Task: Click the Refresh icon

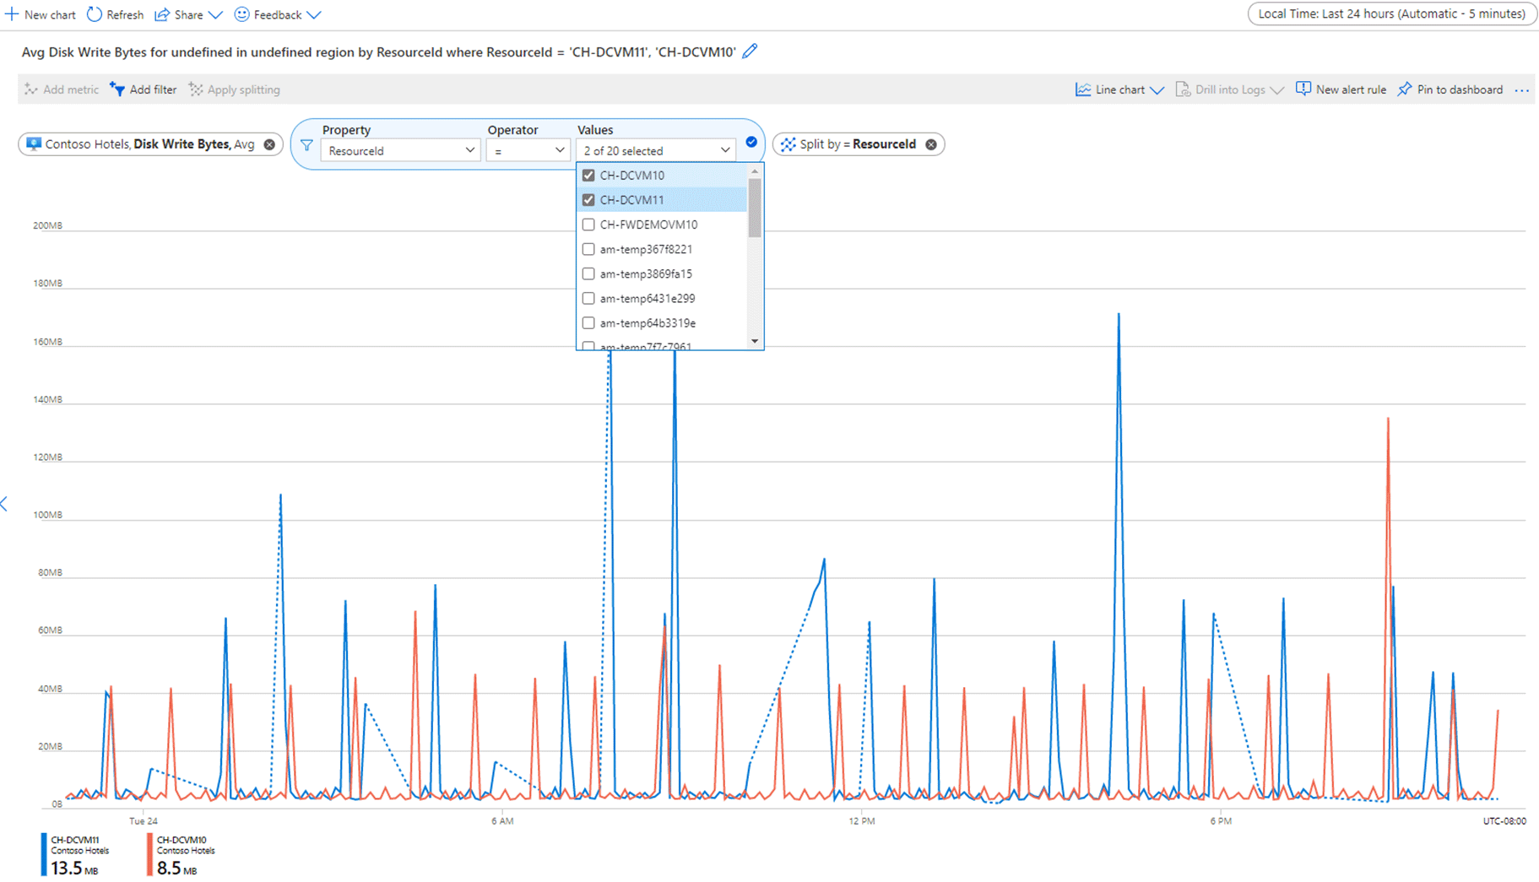Action: click(x=95, y=14)
